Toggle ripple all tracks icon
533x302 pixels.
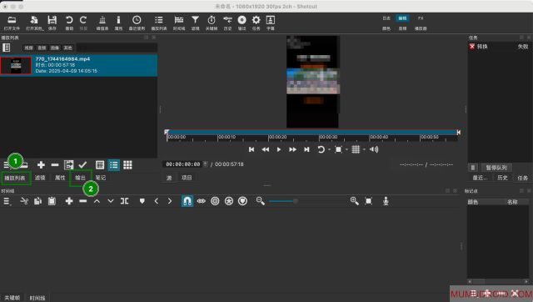(229, 201)
